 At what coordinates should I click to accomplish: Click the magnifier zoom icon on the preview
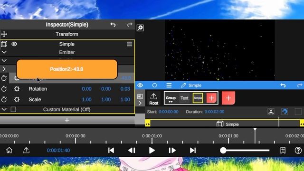(140, 28)
